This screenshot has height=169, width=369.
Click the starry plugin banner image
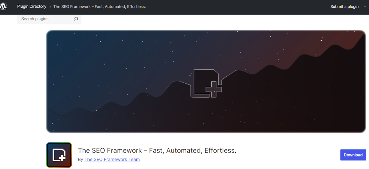coord(206,81)
